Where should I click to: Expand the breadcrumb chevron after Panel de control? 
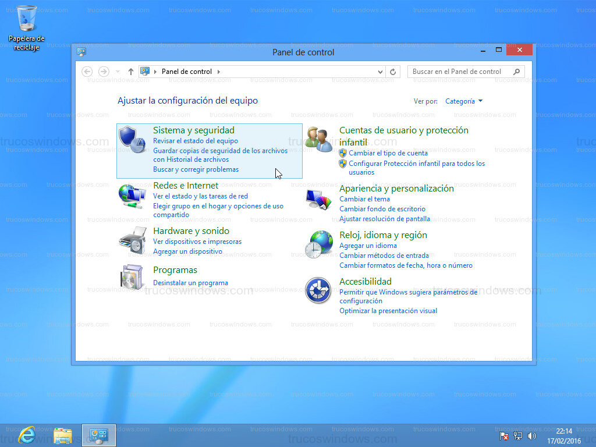(219, 71)
